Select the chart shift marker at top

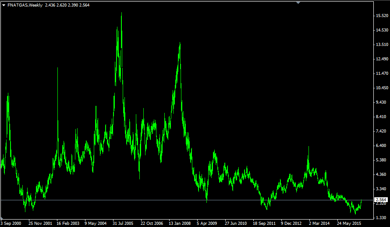click(298, 3)
